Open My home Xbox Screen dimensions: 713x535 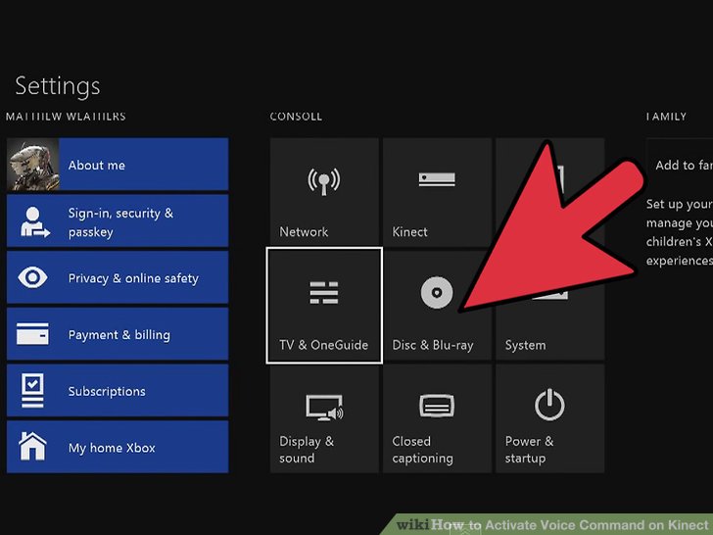point(118,447)
